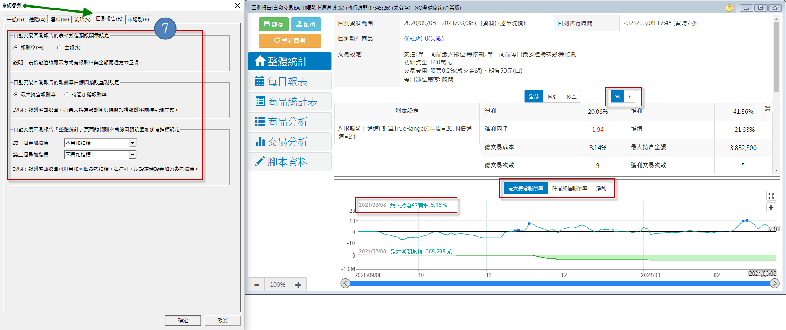The height and width of the screenshot is (330, 786).
Task: Click the left handle of the date range slider
Action: tap(345, 284)
